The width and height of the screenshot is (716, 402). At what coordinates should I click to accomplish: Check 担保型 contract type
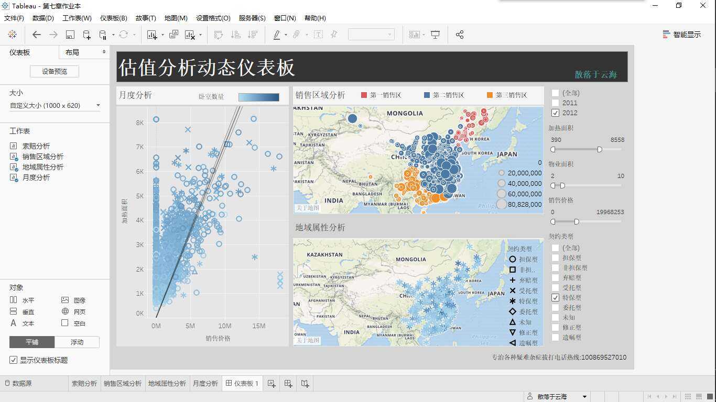pyautogui.click(x=555, y=258)
